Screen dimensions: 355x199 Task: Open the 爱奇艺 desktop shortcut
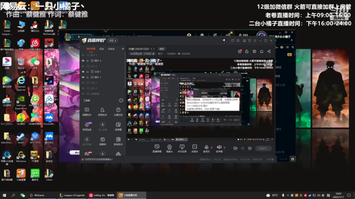(35, 175)
